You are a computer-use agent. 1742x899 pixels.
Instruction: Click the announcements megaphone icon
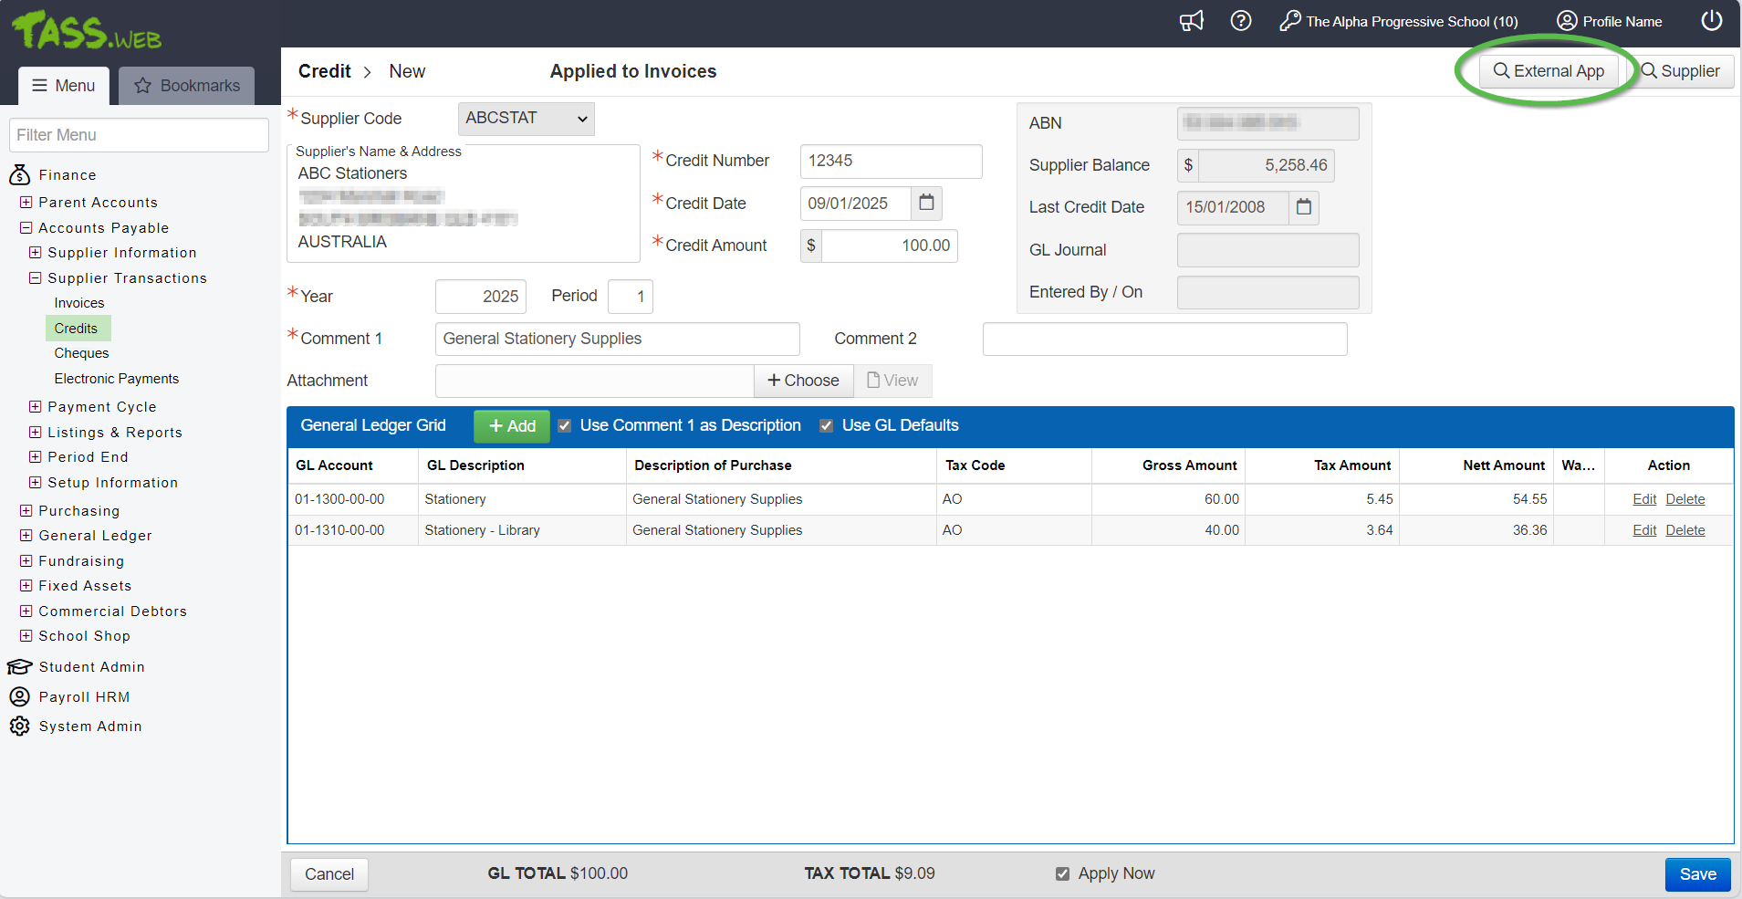tap(1191, 21)
